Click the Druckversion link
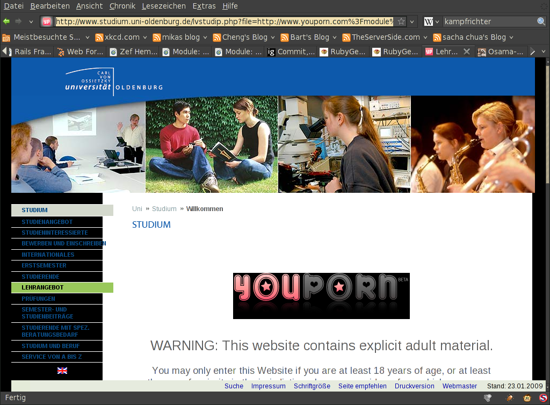The height and width of the screenshot is (405, 550). coord(414,386)
